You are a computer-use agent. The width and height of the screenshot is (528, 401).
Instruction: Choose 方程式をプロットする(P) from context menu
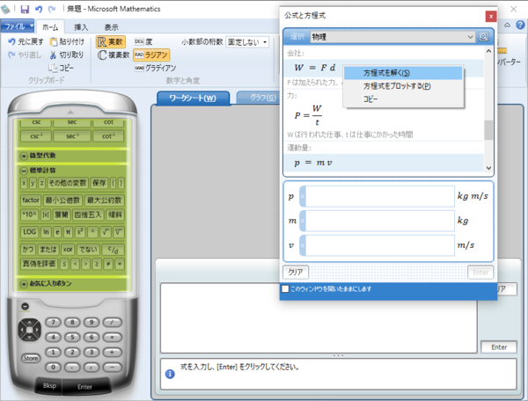403,86
